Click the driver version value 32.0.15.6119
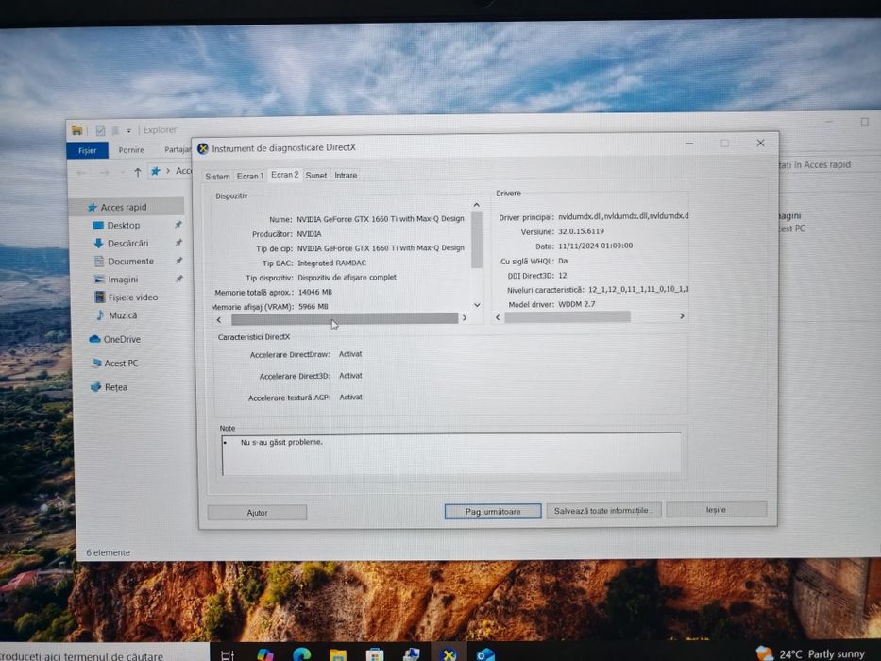The width and height of the screenshot is (881, 661). coord(581,231)
